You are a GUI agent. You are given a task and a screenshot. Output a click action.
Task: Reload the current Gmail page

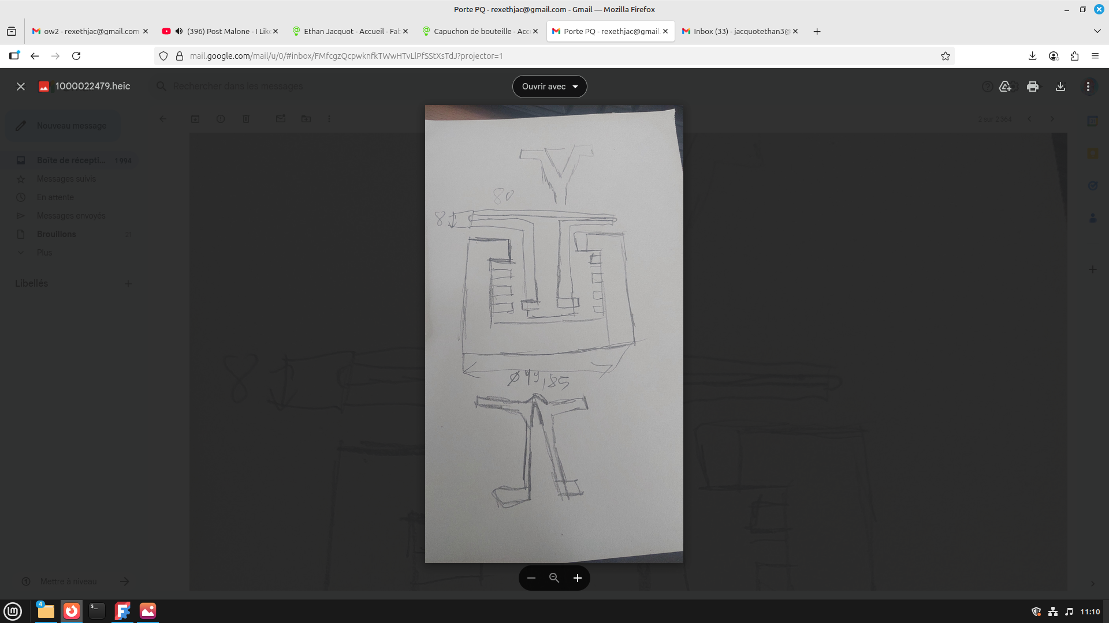pyautogui.click(x=76, y=56)
